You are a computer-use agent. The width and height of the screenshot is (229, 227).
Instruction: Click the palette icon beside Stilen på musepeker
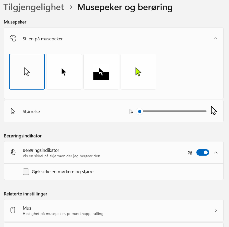tap(13, 39)
